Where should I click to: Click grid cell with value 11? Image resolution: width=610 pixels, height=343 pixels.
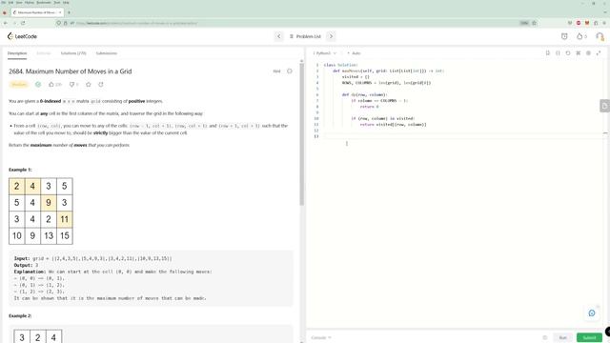click(x=65, y=219)
